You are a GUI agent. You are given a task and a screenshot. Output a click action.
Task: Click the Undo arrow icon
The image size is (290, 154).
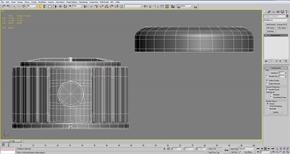click(3, 6)
